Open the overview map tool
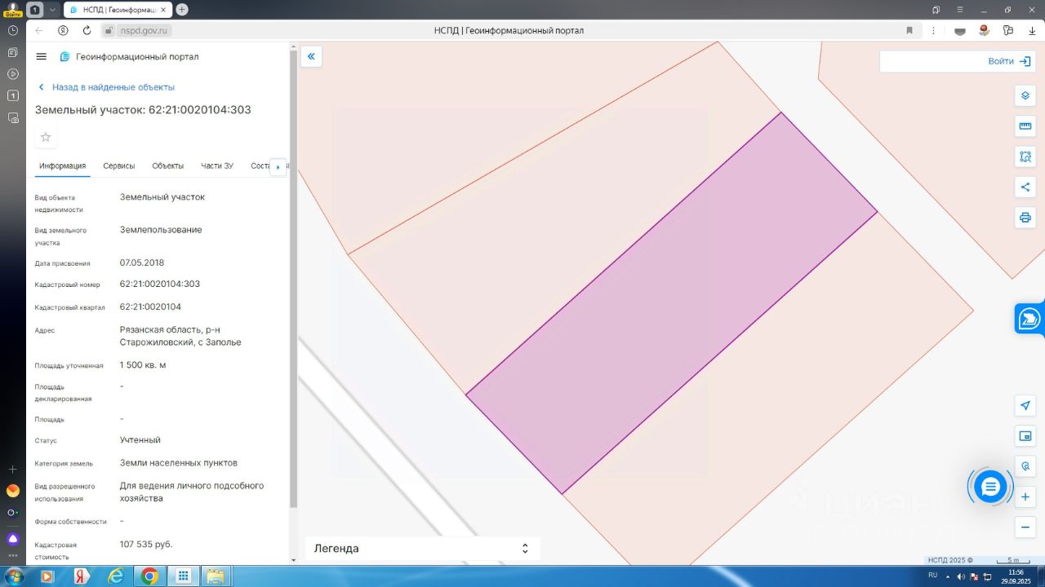Screen dimensions: 1045x587 [1025, 436]
